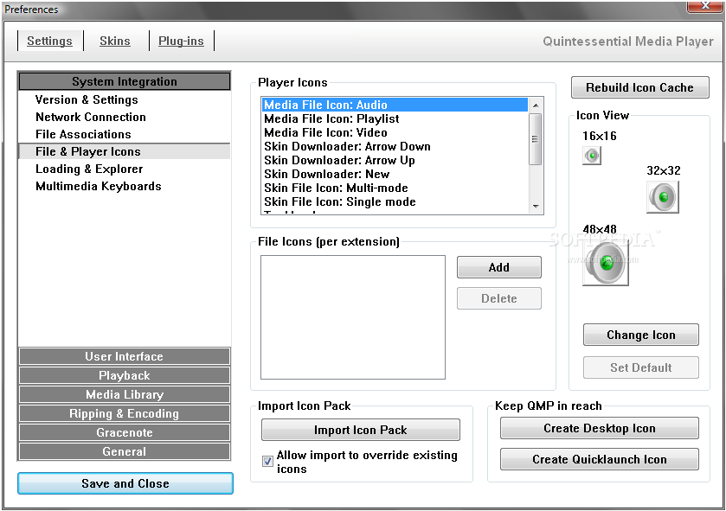Click the Change Icon button

pyautogui.click(x=641, y=335)
